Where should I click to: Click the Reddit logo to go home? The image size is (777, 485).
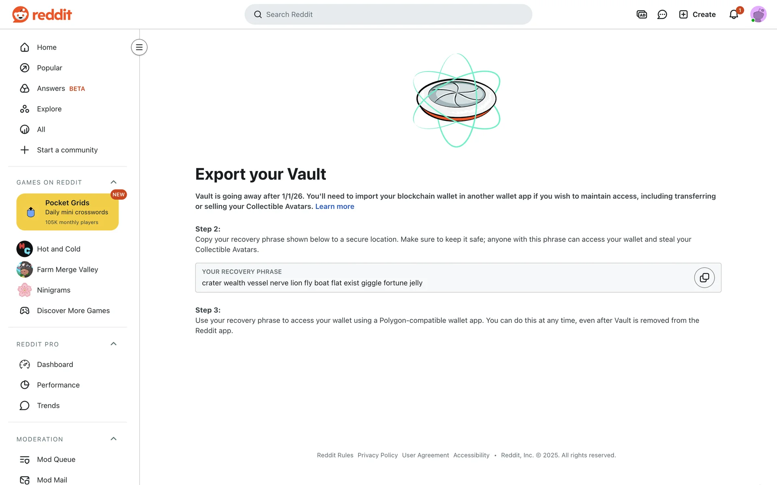(x=42, y=15)
